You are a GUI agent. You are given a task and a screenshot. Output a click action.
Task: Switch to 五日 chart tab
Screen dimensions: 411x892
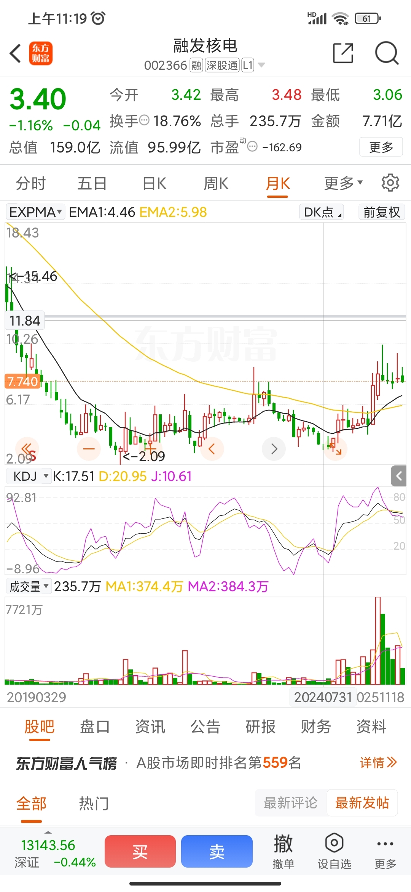92,183
